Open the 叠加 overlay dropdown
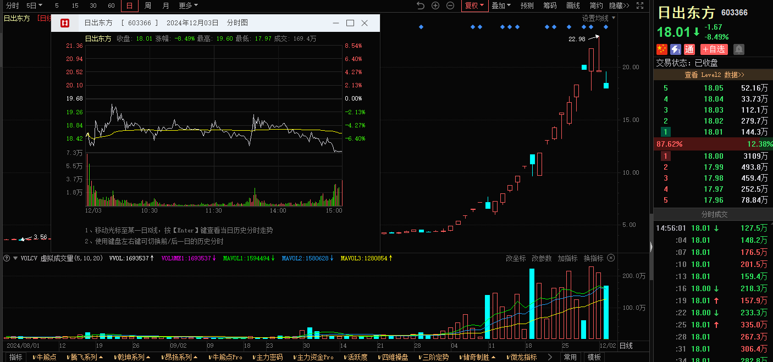The height and width of the screenshot is (362, 773). point(501,5)
